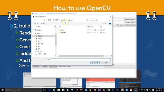
Task: Open Visual Studio from taskbar
Action: tap(99, 90)
